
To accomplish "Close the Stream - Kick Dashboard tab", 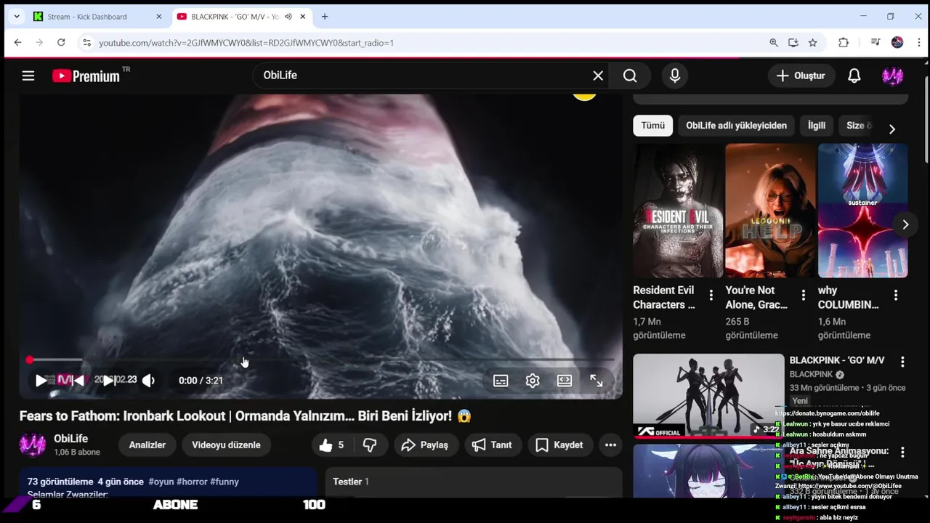I will 159,17.
